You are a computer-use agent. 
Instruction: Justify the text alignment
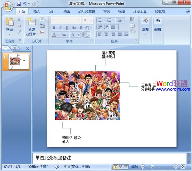[x=119, y=34]
